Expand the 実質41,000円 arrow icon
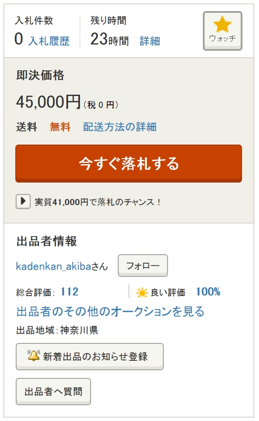The height and width of the screenshot is (421, 259). pyautogui.click(x=23, y=201)
